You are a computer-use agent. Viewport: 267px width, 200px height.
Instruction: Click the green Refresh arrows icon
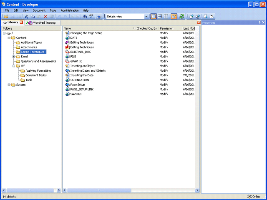click(182, 17)
